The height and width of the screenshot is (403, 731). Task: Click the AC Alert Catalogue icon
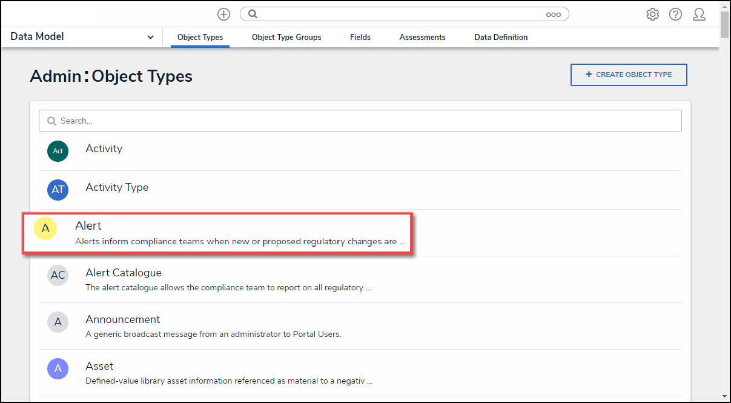[x=58, y=275]
